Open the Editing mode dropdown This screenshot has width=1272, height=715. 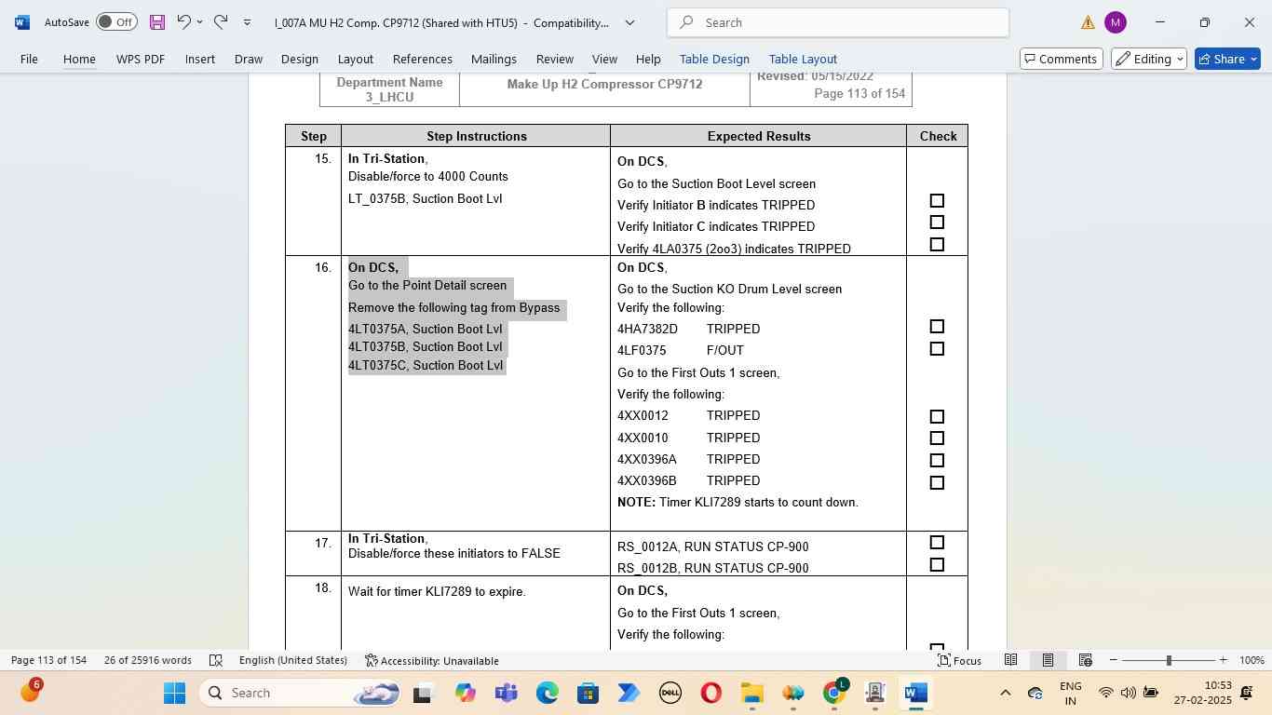click(1149, 59)
